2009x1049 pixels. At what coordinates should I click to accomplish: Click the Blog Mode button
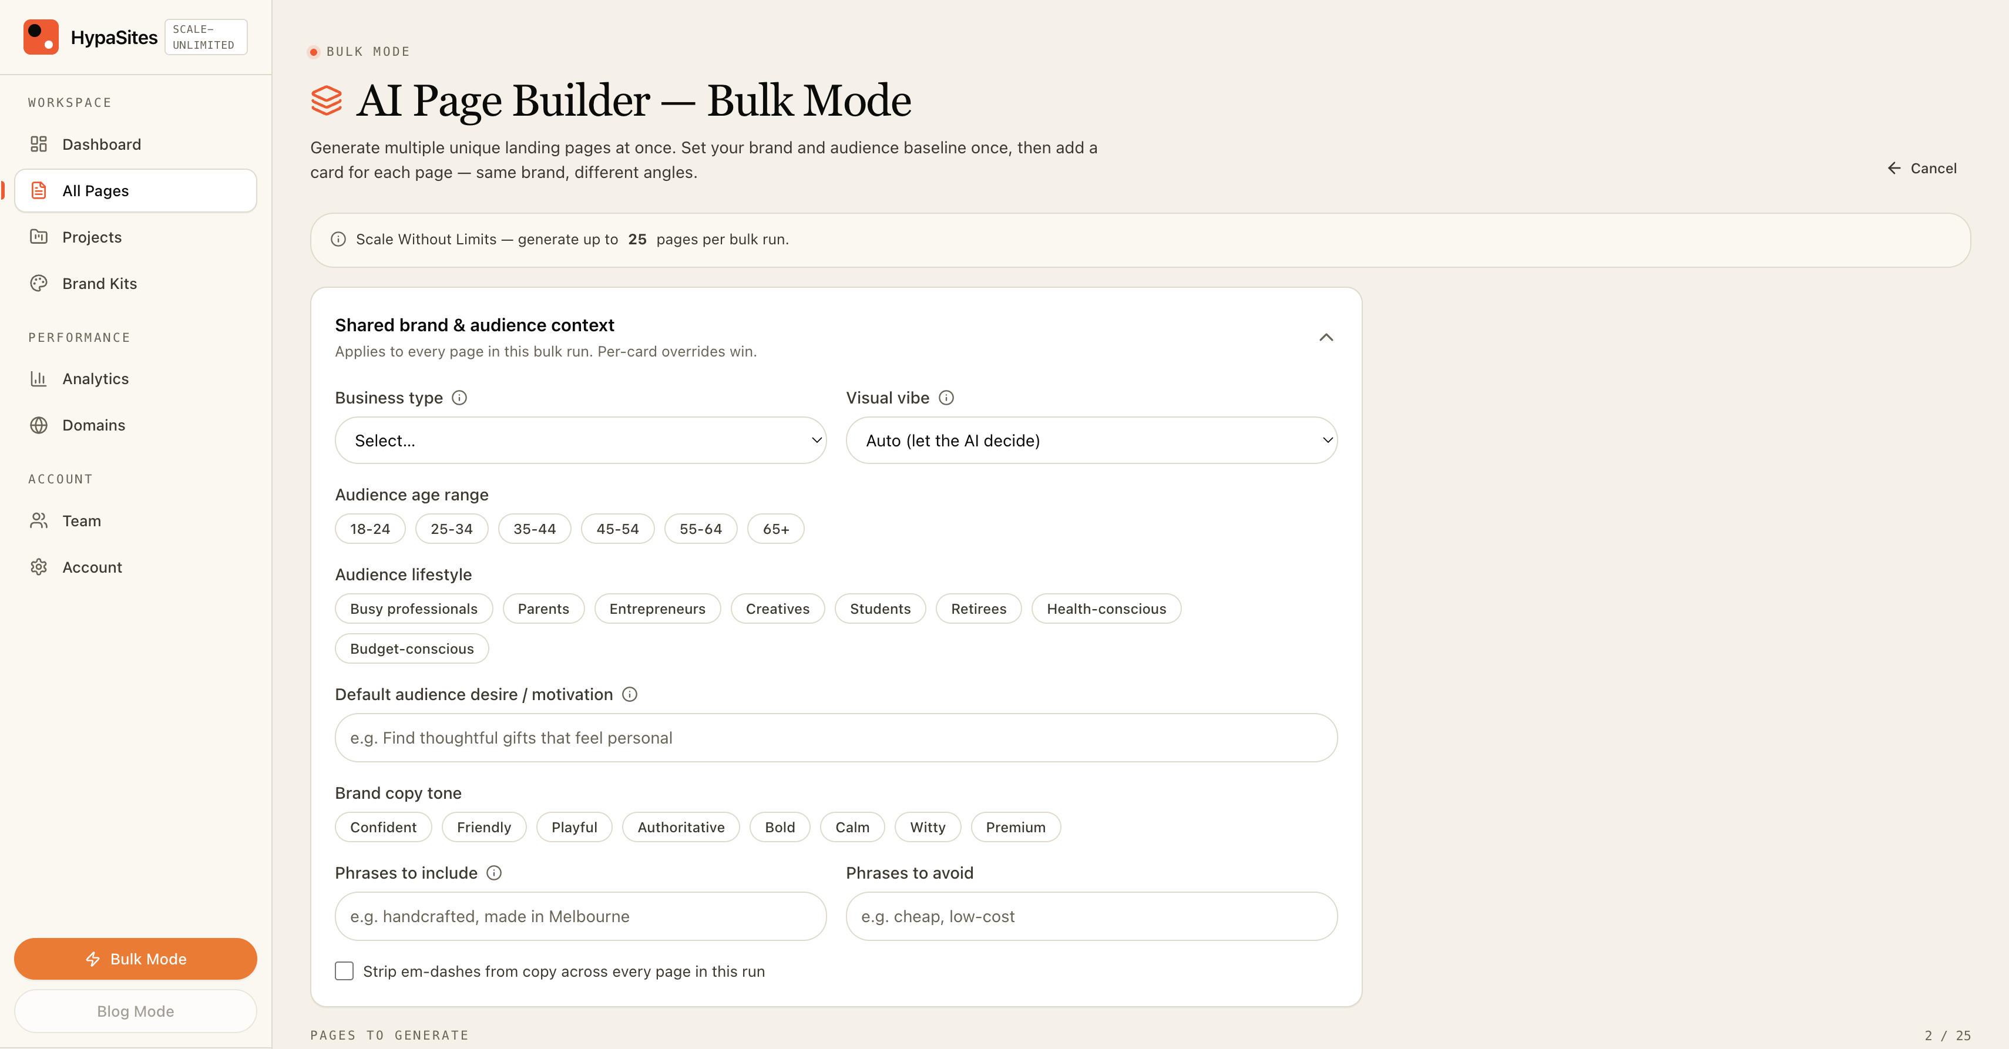click(x=135, y=1011)
